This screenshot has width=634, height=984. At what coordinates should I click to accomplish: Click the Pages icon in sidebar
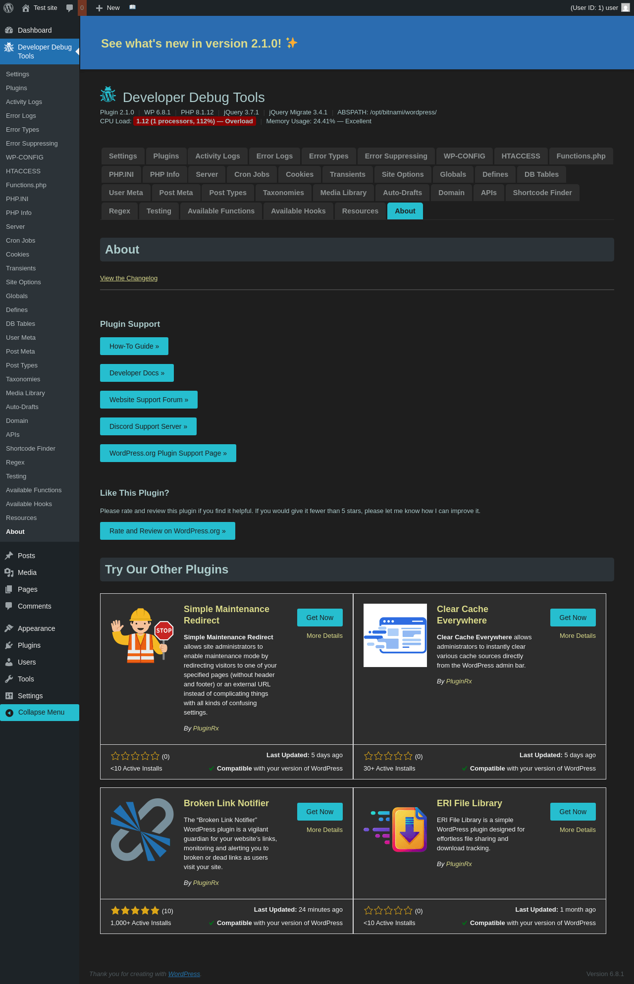pos(9,589)
